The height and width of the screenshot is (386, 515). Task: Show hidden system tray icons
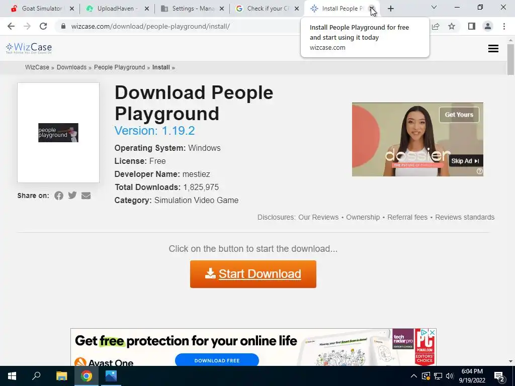coord(414,376)
